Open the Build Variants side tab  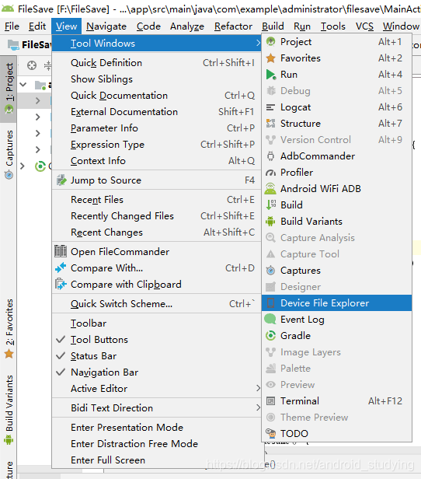coord(9,410)
